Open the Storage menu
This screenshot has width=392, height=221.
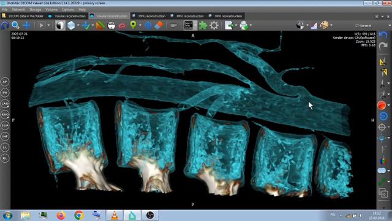(36, 10)
